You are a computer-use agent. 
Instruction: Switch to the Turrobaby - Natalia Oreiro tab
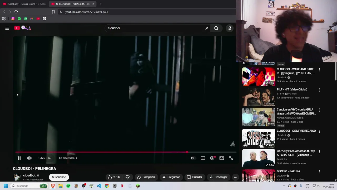click(x=24, y=4)
